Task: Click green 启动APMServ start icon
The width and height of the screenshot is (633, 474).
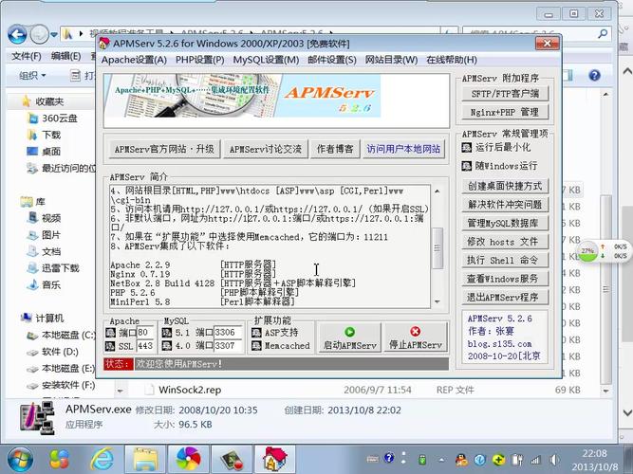Action: [x=349, y=332]
